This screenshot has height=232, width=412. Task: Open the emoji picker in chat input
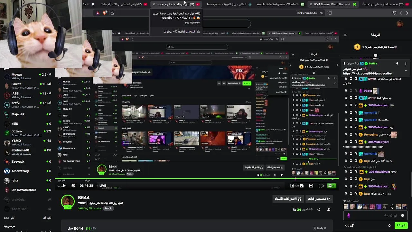[x=402, y=215]
